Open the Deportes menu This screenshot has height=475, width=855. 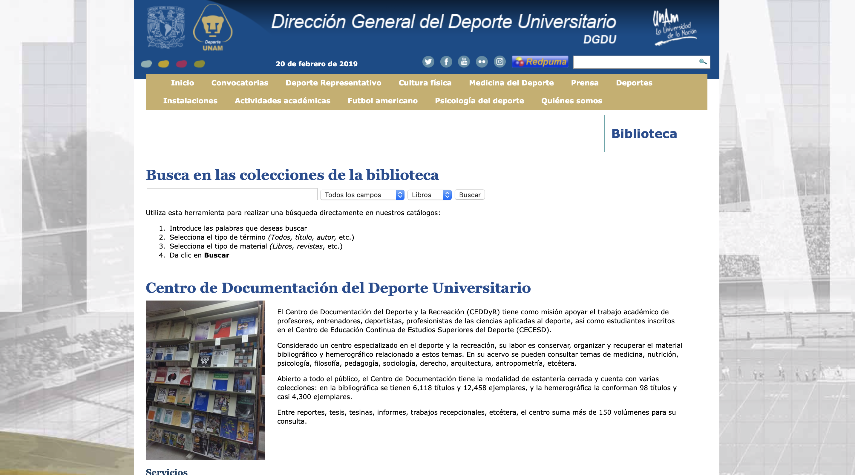tap(634, 83)
